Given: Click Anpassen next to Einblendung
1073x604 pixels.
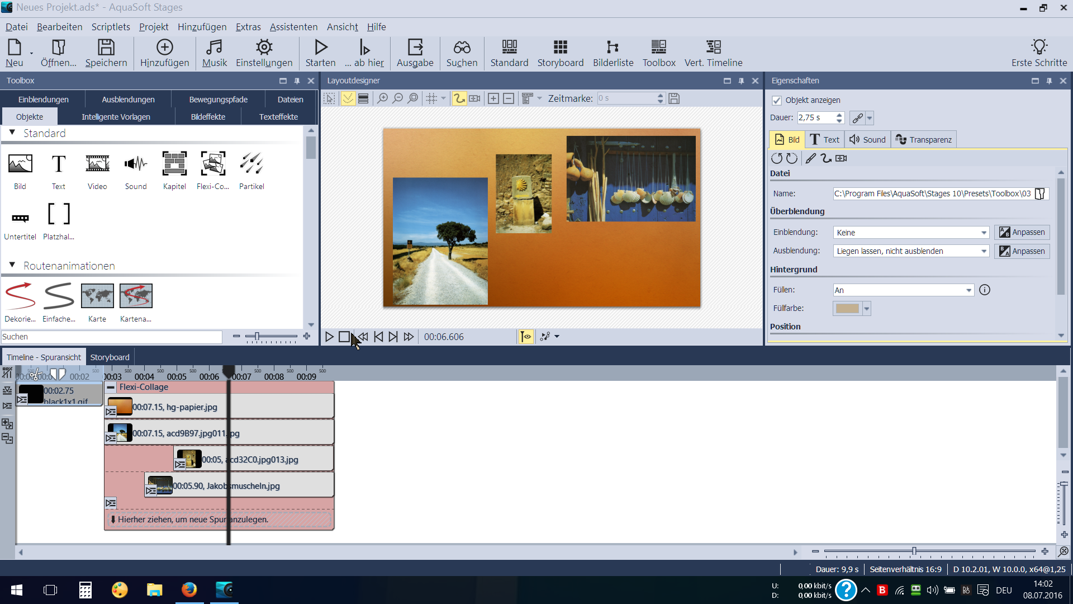Looking at the screenshot, I should [x=1022, y=232].
